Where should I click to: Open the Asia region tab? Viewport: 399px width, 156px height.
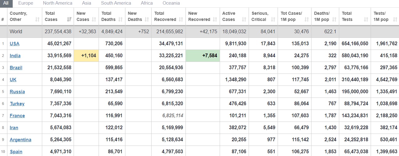point(87,3)
